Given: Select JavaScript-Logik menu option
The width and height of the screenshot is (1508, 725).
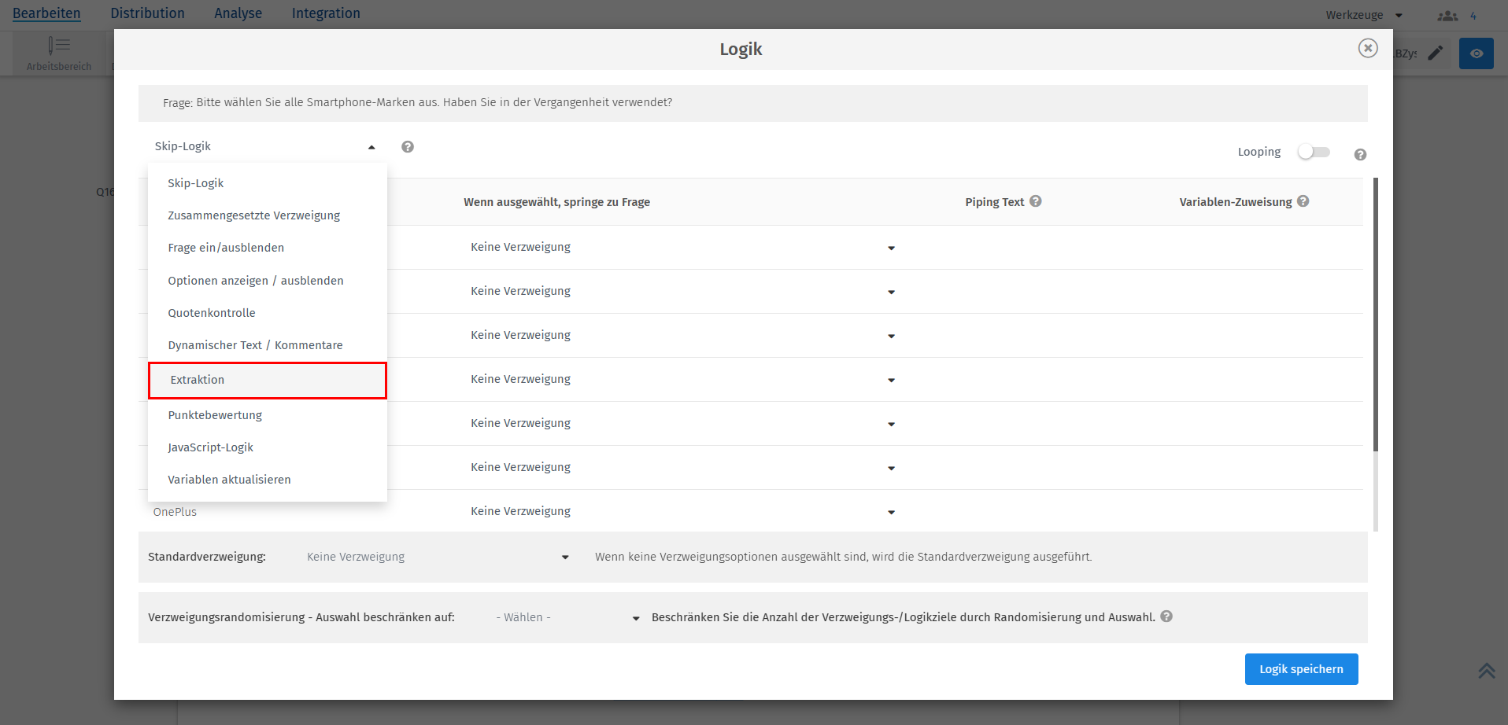Looking at the screenshot, I should [210, 447].
